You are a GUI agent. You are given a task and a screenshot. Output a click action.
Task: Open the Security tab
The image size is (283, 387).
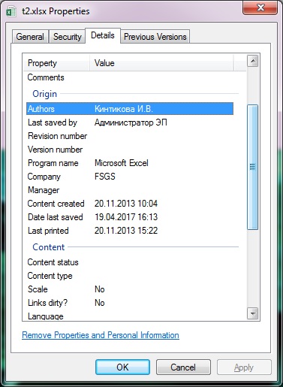click(68, 37)
